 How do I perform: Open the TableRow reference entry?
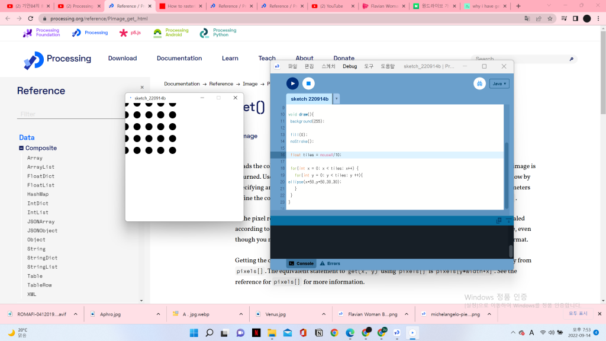(x=40, y=285)
